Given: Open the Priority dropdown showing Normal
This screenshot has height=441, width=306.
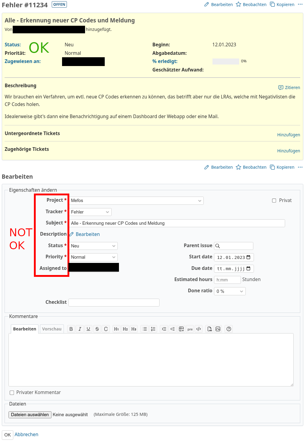Looking at the screenshot, I should coord(93,257).
